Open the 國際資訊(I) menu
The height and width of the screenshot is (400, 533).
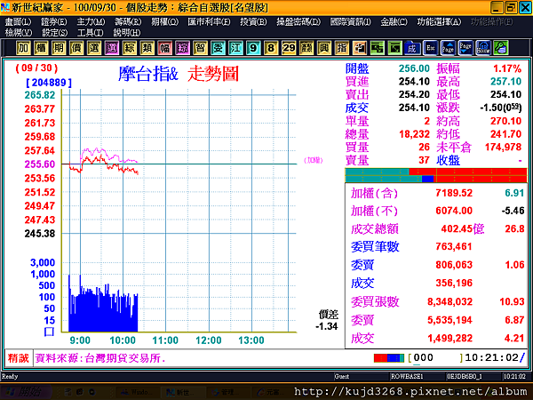click(x=351, y=21)
